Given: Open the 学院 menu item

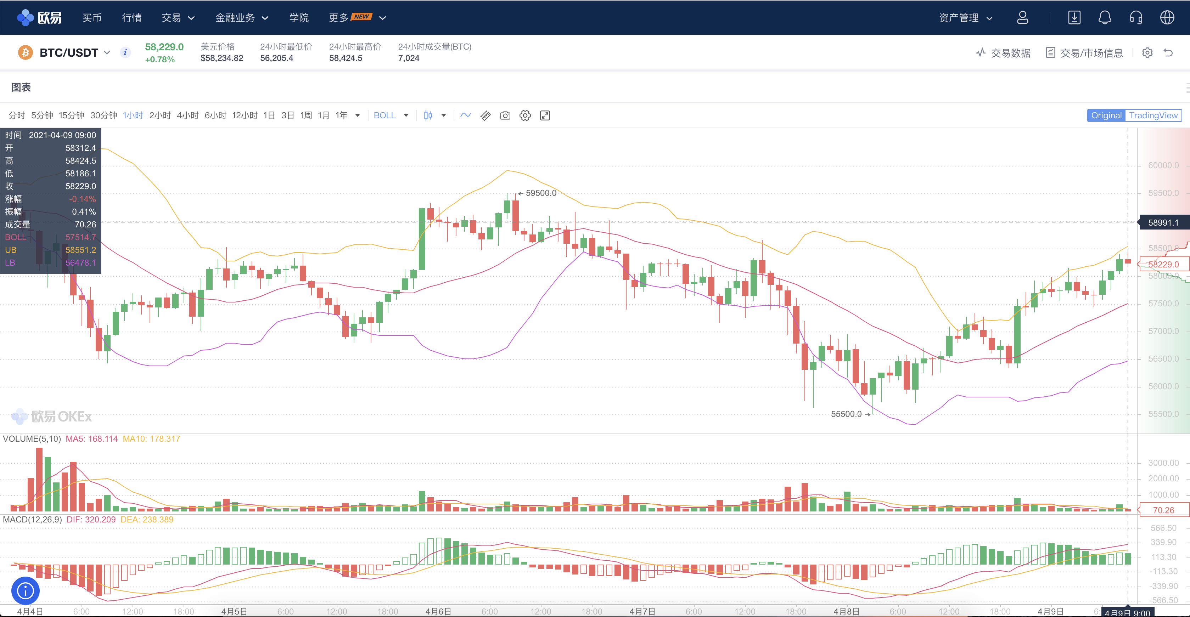Looking at the screenshot, I should 299,18.
